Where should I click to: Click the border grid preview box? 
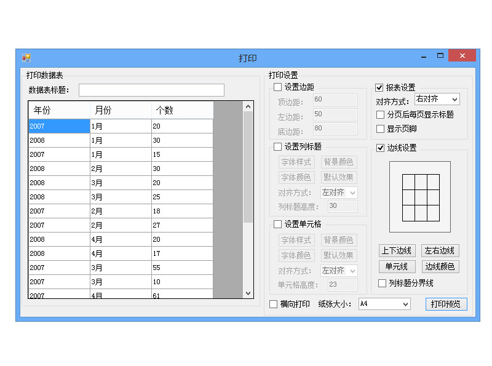[420, 197]
